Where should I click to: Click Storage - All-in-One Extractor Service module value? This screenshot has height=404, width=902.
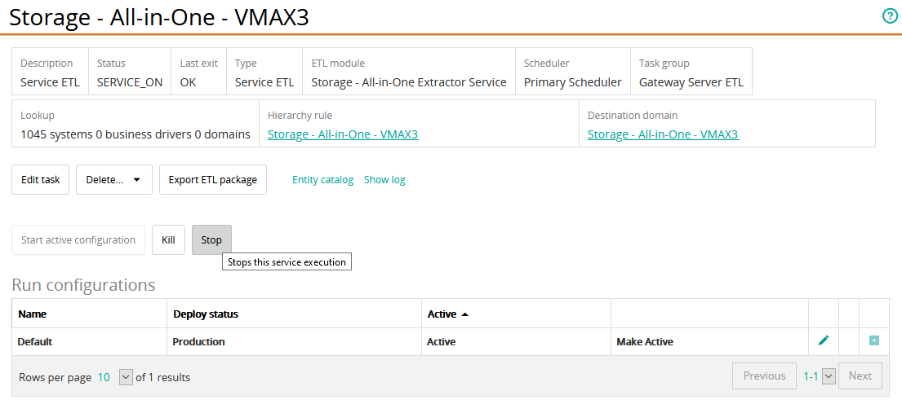point(409,82)
